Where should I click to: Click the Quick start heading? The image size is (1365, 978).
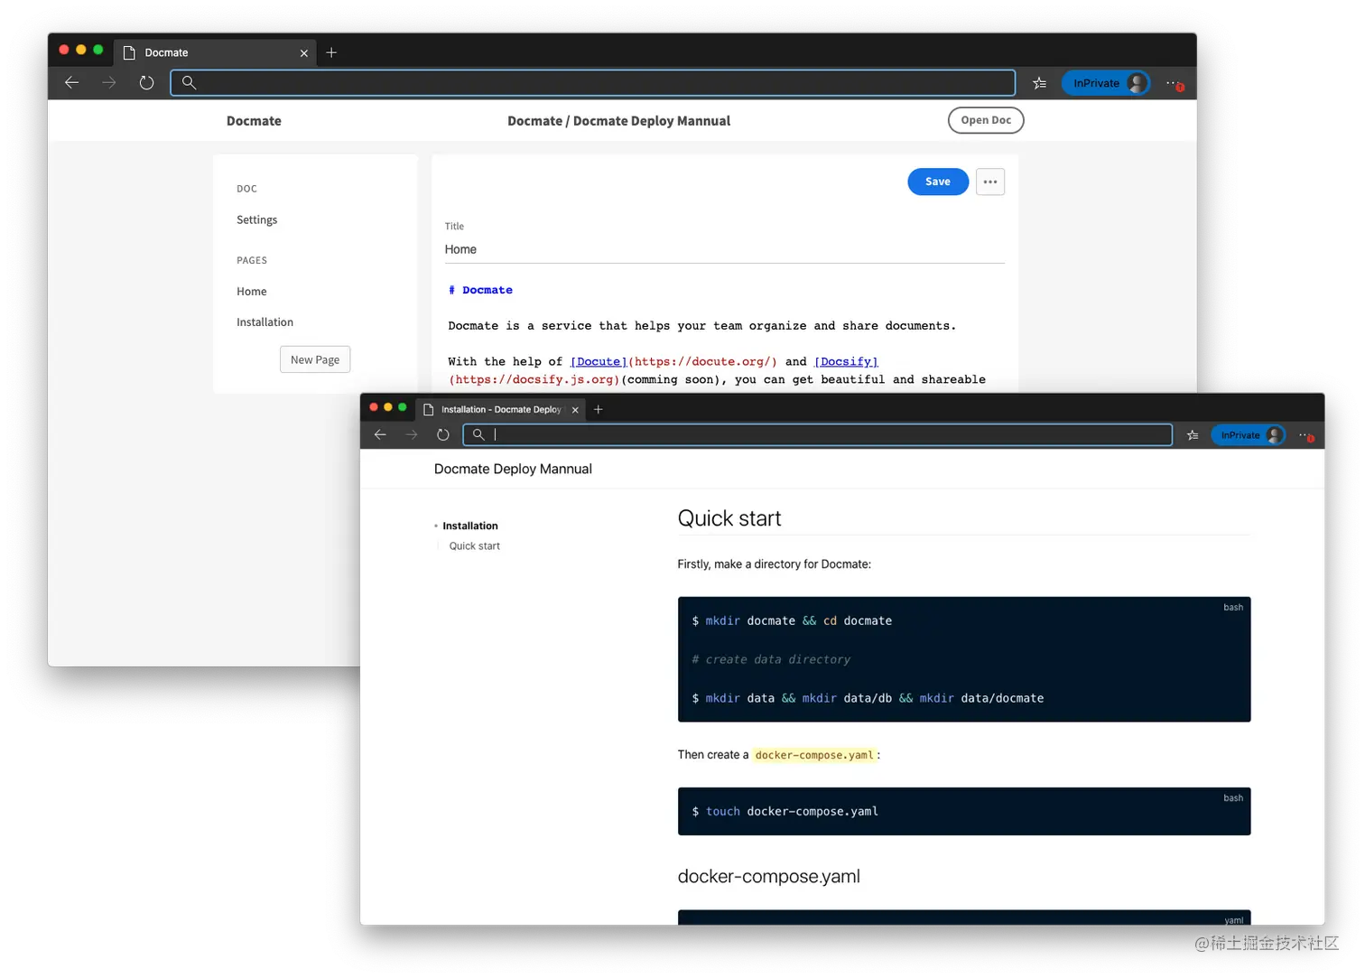(729, 518)
